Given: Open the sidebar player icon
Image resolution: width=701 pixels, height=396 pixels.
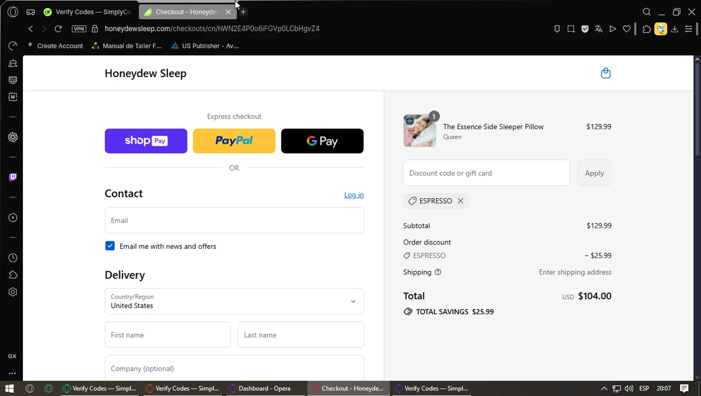Looking at the screenshot, I should [13, 218].
